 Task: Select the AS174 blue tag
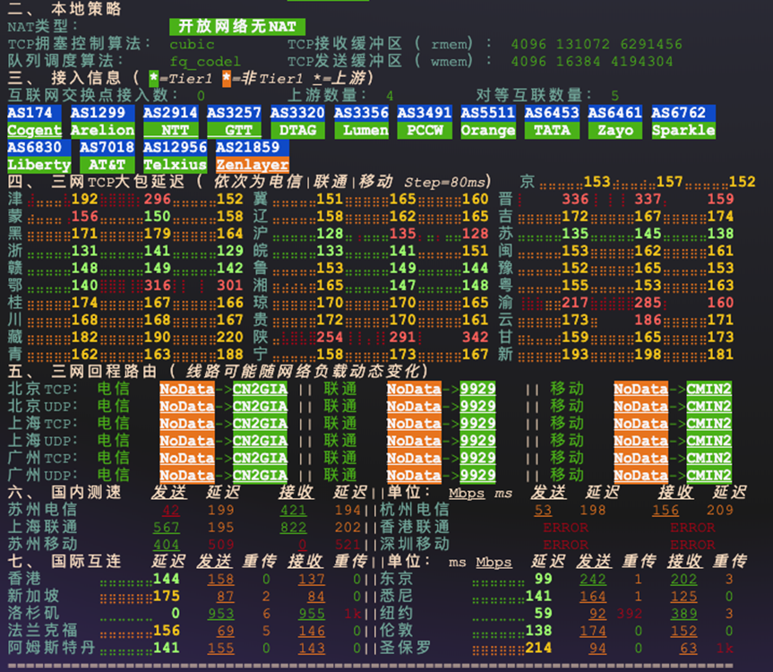[35, 113]
